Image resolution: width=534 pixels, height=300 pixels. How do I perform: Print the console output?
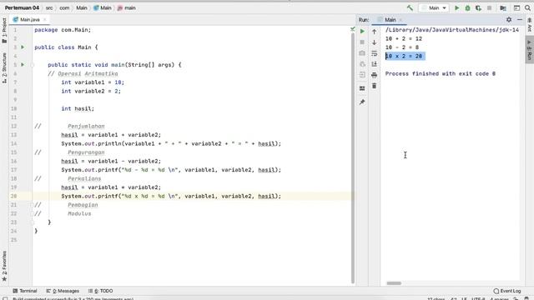(375, 75)
